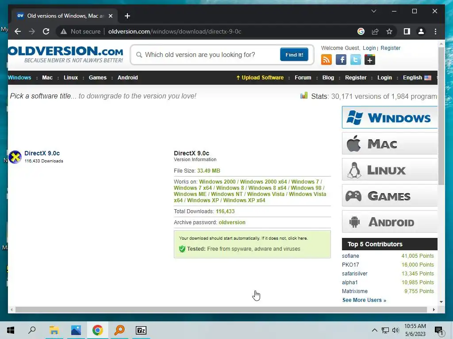This screenshot has height=339, width=453.
Task: Click the browser forward arrow
Action: coord(32,31)
